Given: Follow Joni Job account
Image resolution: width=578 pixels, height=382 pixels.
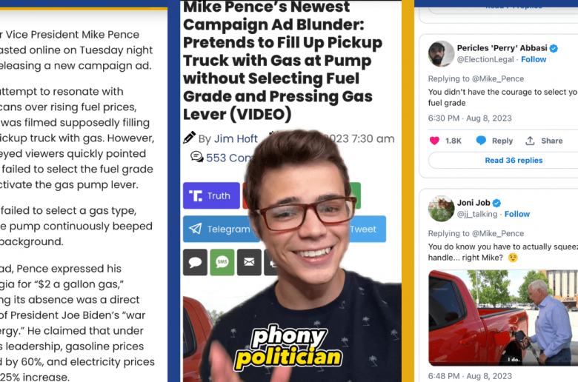Looking at the screenshot, I should click(x=516, y=214).
